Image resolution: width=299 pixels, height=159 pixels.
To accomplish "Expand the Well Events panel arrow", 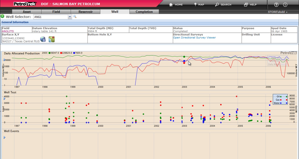I will pyautogui.click(x=4, y=137).
